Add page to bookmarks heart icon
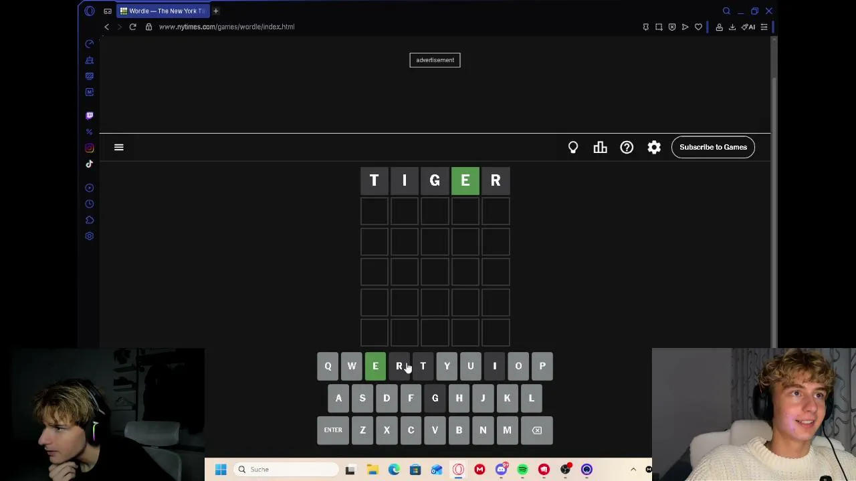 (698, 27)
